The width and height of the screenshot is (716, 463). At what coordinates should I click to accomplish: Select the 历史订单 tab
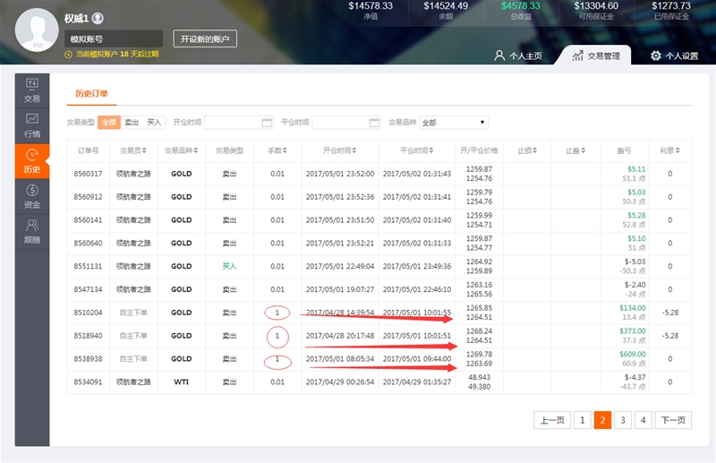(91, 94)
